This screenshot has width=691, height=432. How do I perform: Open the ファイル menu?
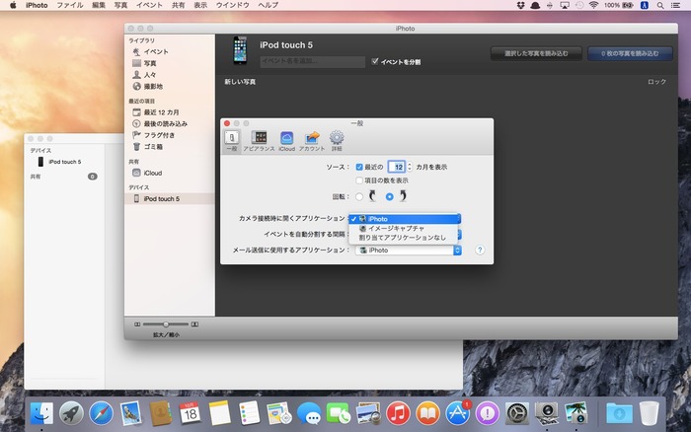[70, 5]
